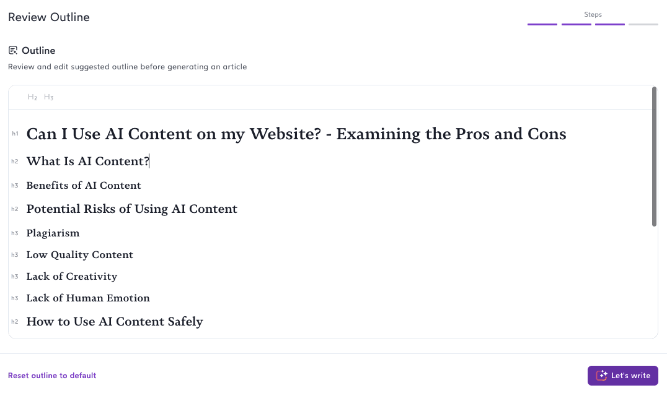Click the Outline section icon
The height and width of the screenshot is (393, 667).
pos(13,51)
